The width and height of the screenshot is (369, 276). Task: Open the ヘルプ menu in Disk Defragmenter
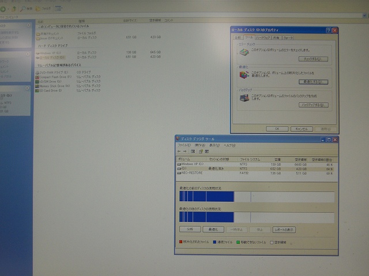(x=229, y=145)
